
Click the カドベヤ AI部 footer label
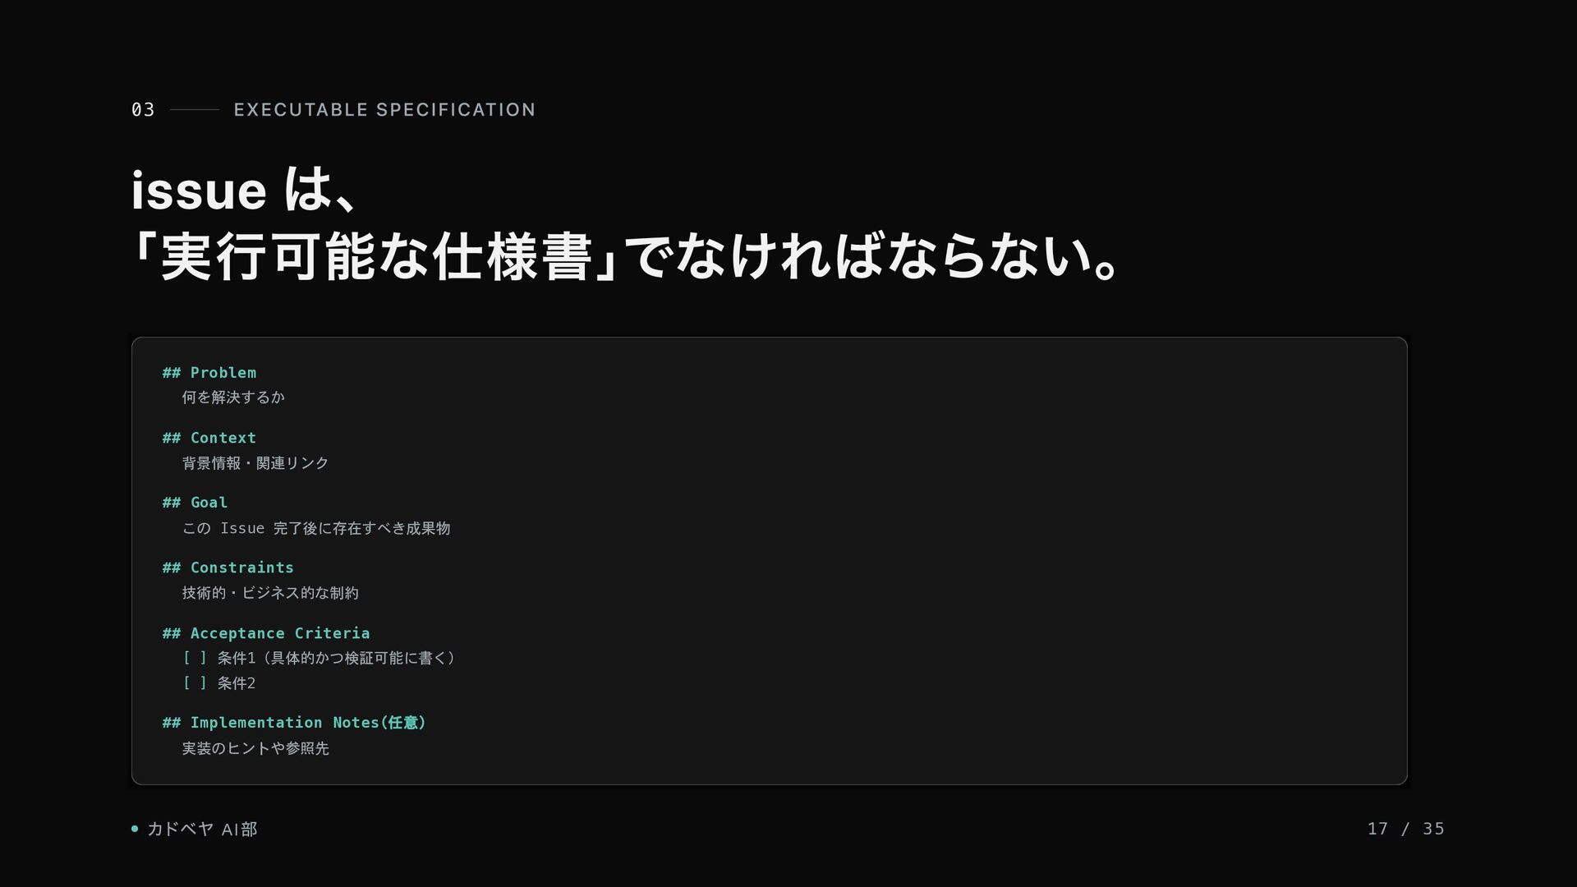[202, 829]
